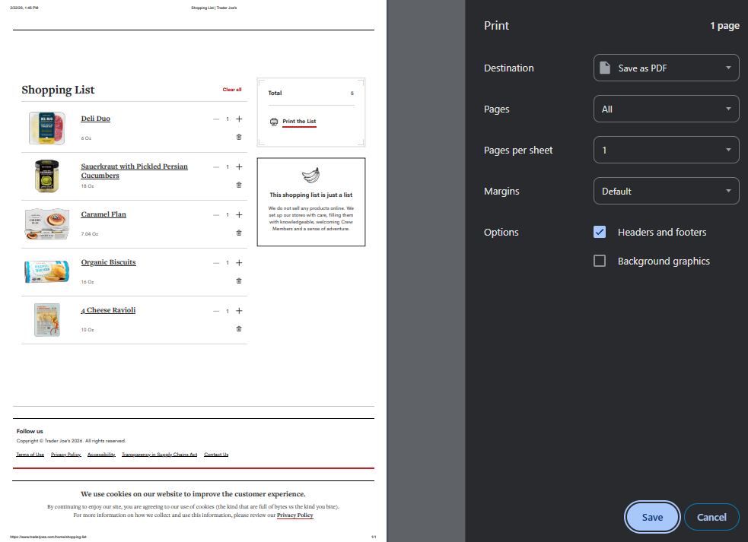
Task: Decrease quantity of 4 Cheese Ravioli
Action: pyautogui.click(x=216, y=311)
